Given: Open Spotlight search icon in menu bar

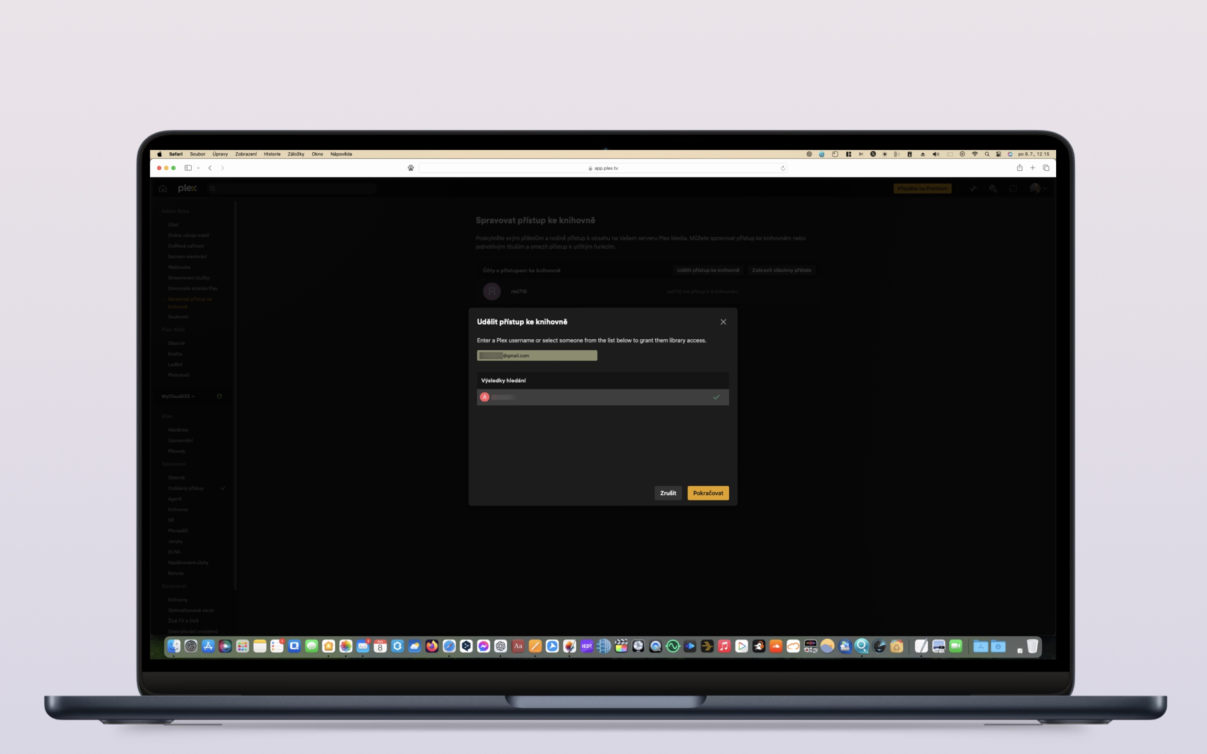Looking at the screenshot, I should [x=987, y=154].
